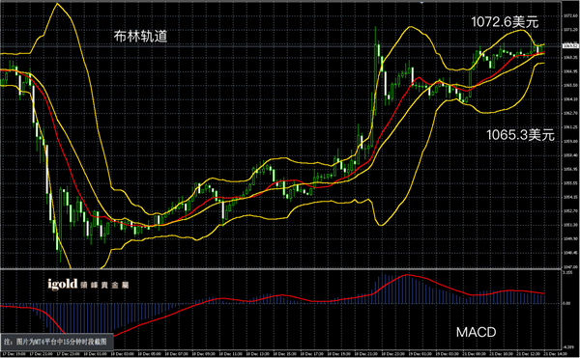Viewport: 580px width, 358px height.
Task: Click the 1059.80 price axis label
Action: tap(570, 141)
